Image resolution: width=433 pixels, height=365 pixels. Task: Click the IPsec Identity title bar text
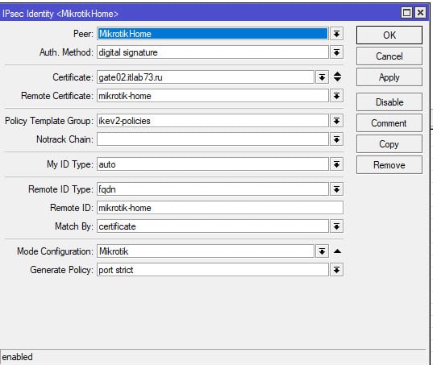tap(60, 14)
